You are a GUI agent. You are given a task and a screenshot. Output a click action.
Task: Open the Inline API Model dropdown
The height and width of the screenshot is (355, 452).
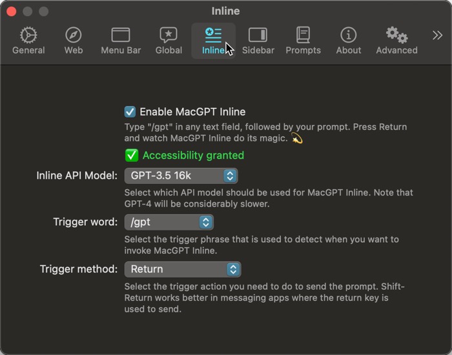pos(181,176)
